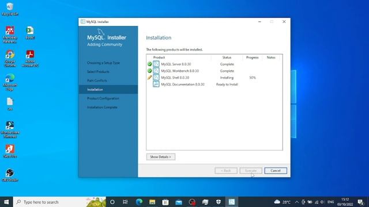Click MySQL Installer title bar icon
The height and width of the screenshot is (207, 369).
[83, 22]
